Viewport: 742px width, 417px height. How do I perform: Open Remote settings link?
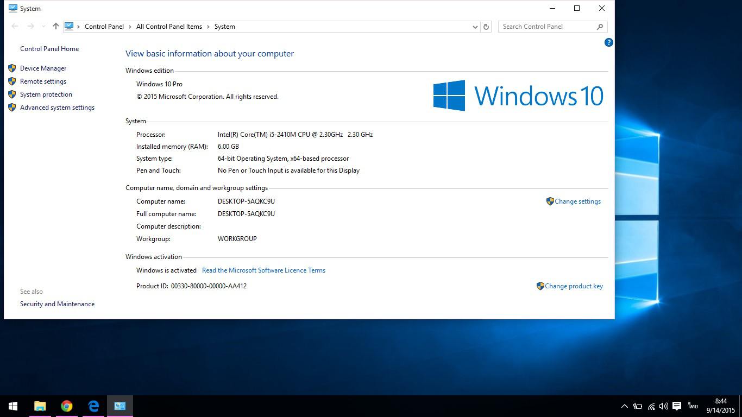pos(43,81)
